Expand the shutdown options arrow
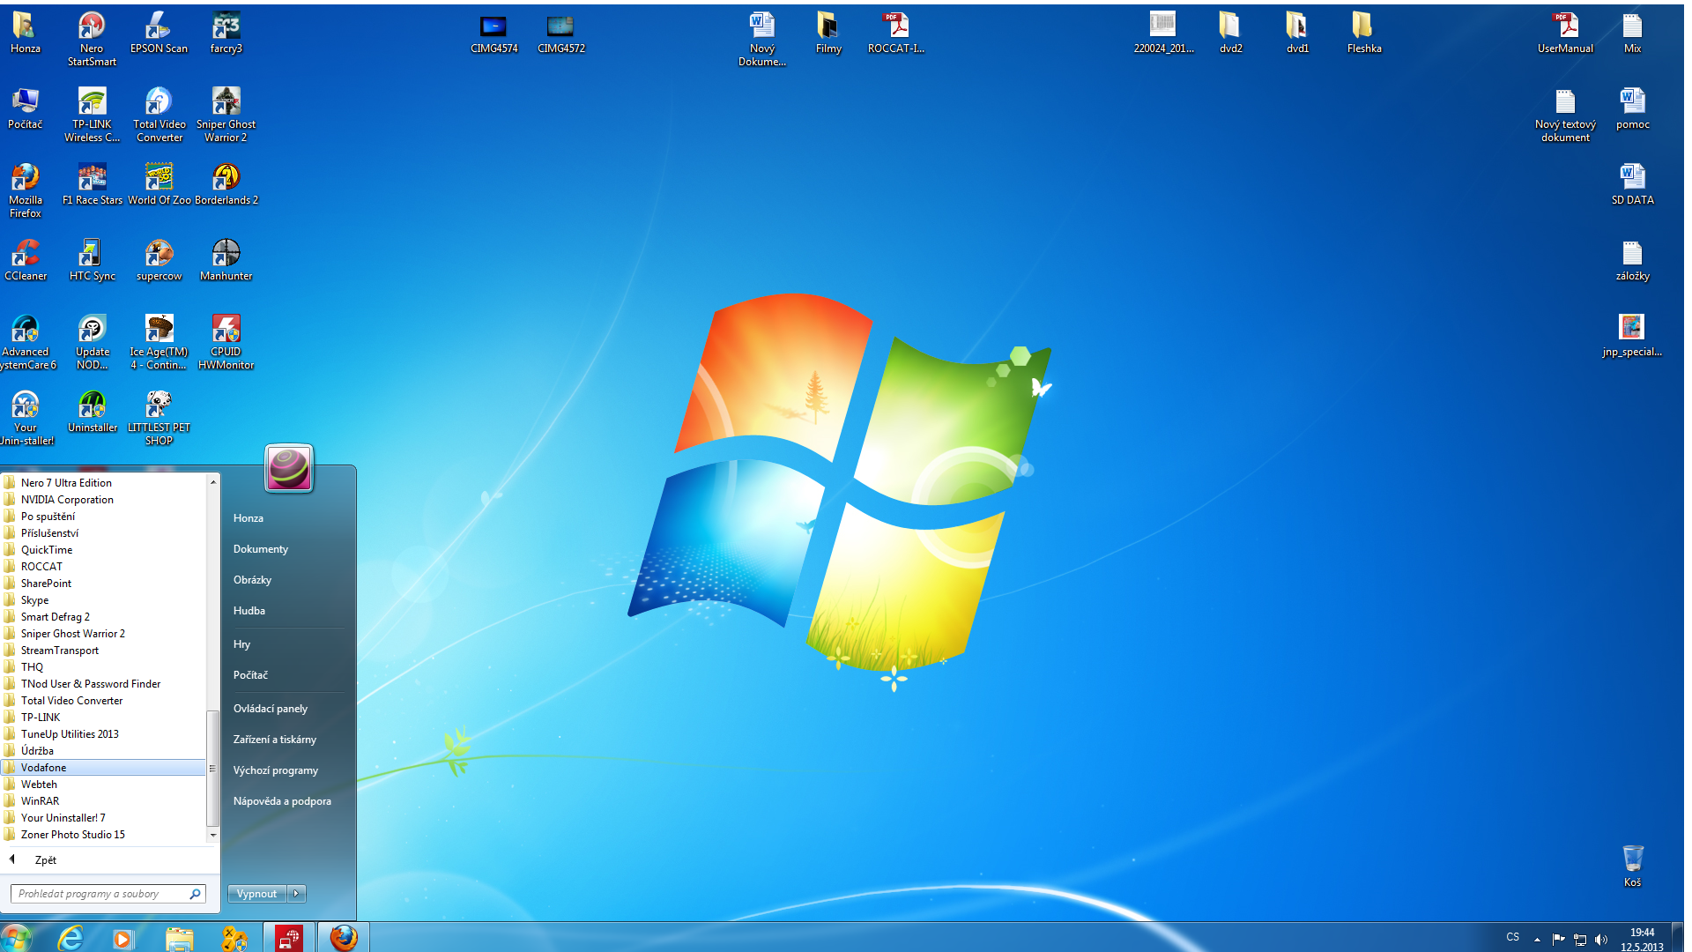The height and width of the screenshot is (952, 1692). tap(297, 893)
